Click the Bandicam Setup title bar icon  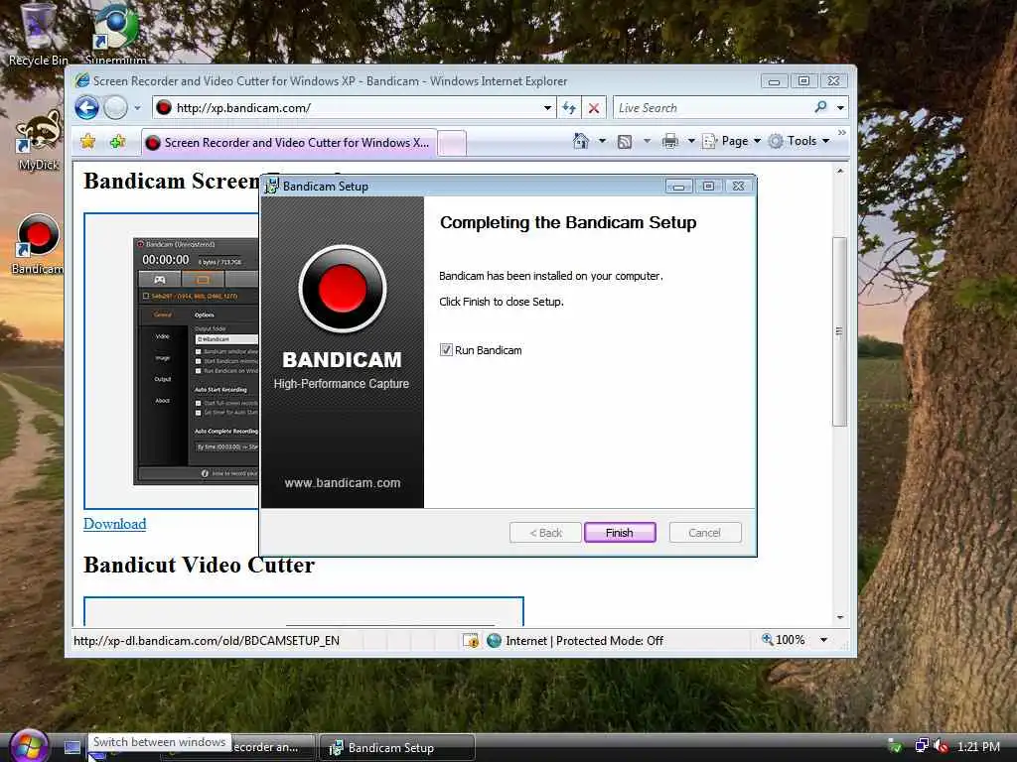[x=272, y=186]
